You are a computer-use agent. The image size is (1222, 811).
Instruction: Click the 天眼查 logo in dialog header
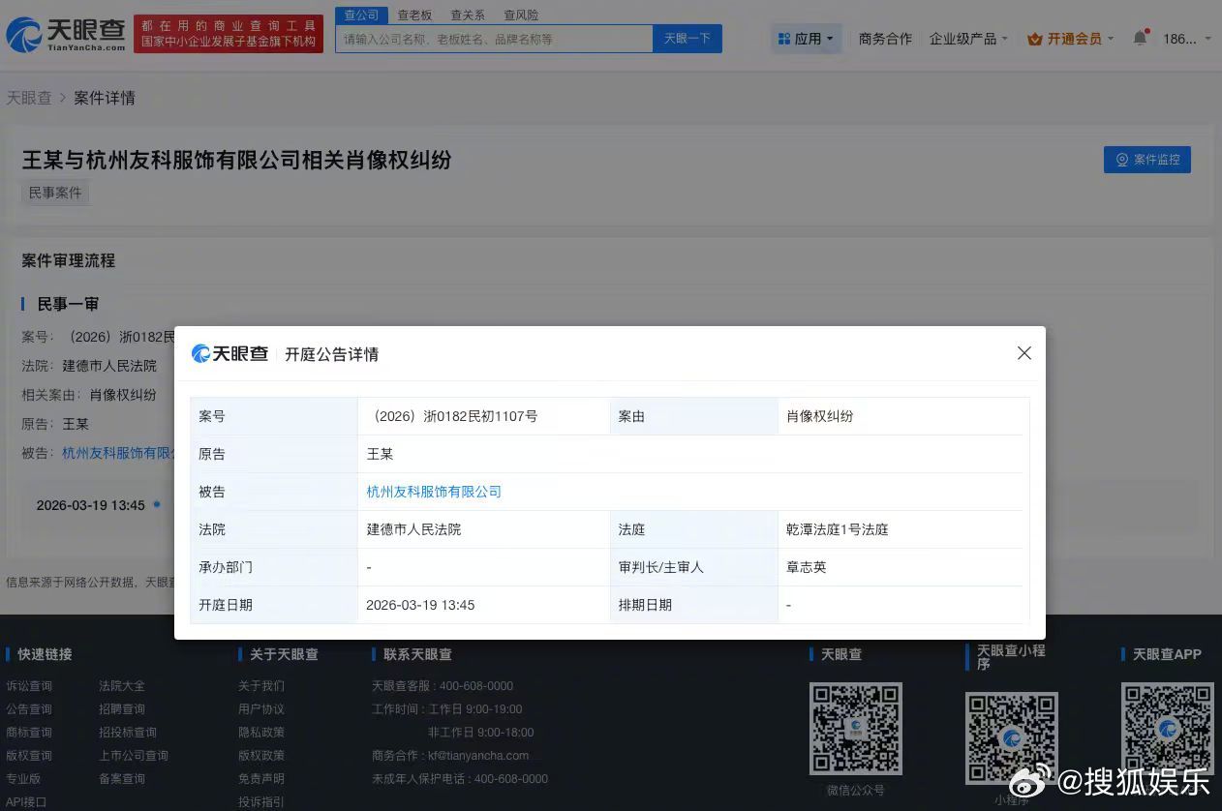click(x=230, y=354)
